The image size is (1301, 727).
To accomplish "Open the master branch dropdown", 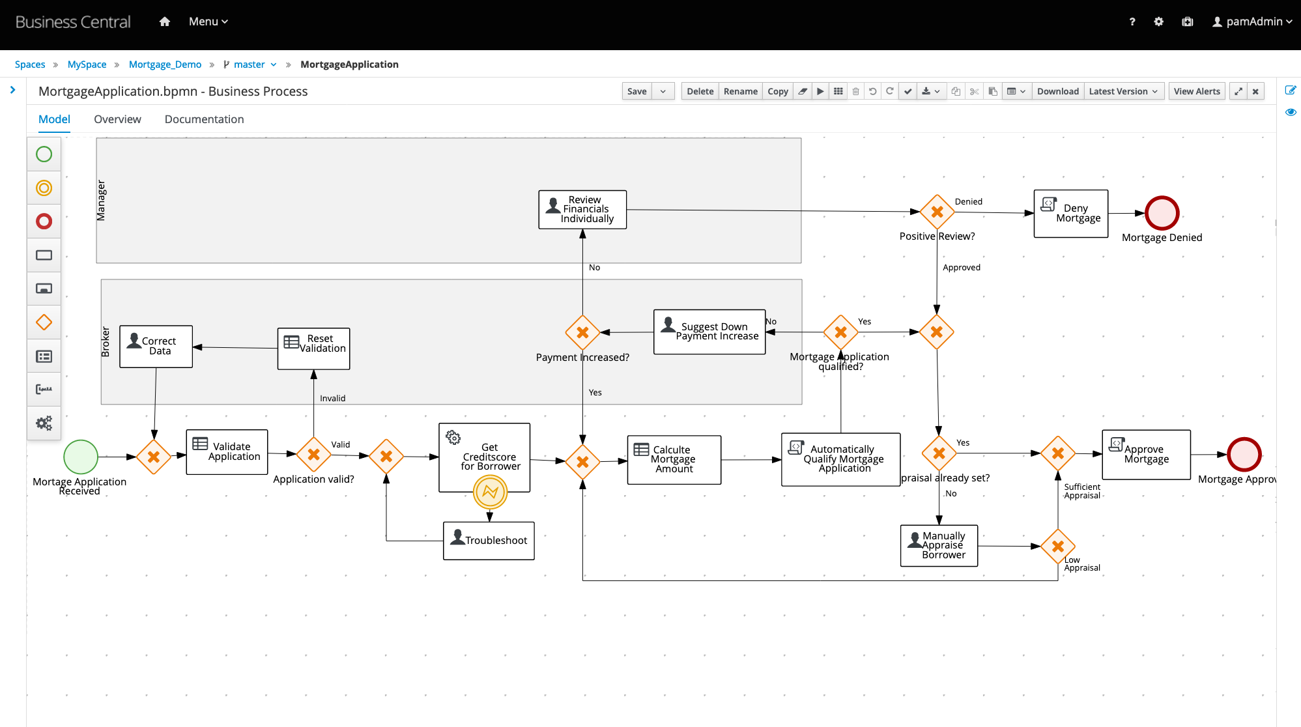I will 250,64.
